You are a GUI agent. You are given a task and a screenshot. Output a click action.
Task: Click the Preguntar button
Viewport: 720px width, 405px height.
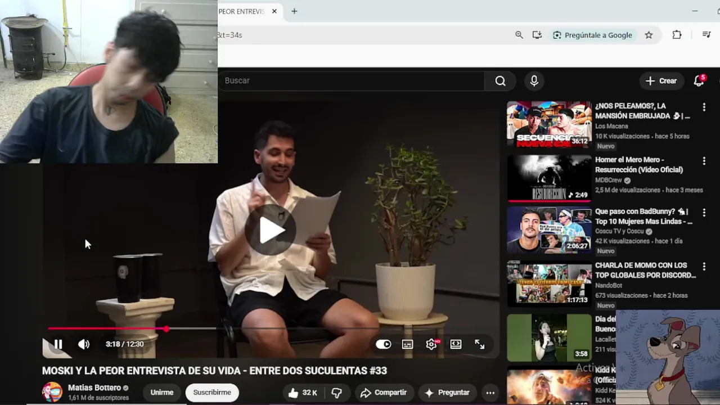click(447, 393)
